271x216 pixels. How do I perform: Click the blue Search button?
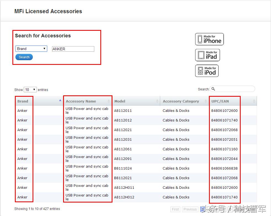tap(24, 57)
